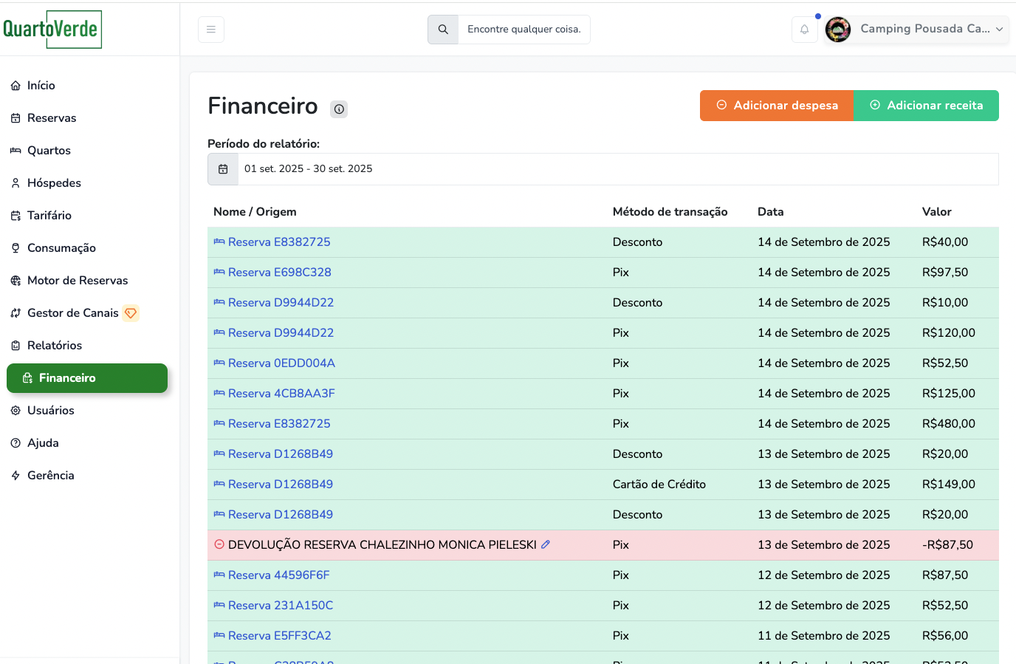This screenshot has width=1016, height=664.
Task: Focus the 'Encontre qualquer coisa' search field
Action: (524, 30)
